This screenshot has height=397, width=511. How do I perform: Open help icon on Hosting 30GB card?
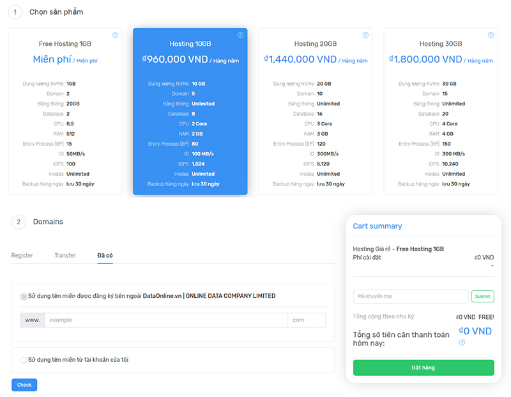[x=491, y=35]
